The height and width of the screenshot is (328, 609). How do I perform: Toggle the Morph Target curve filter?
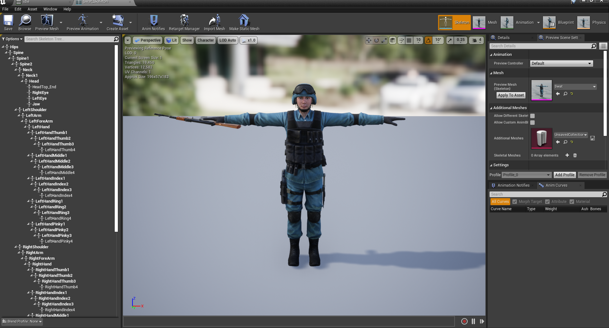pos(515,201)
